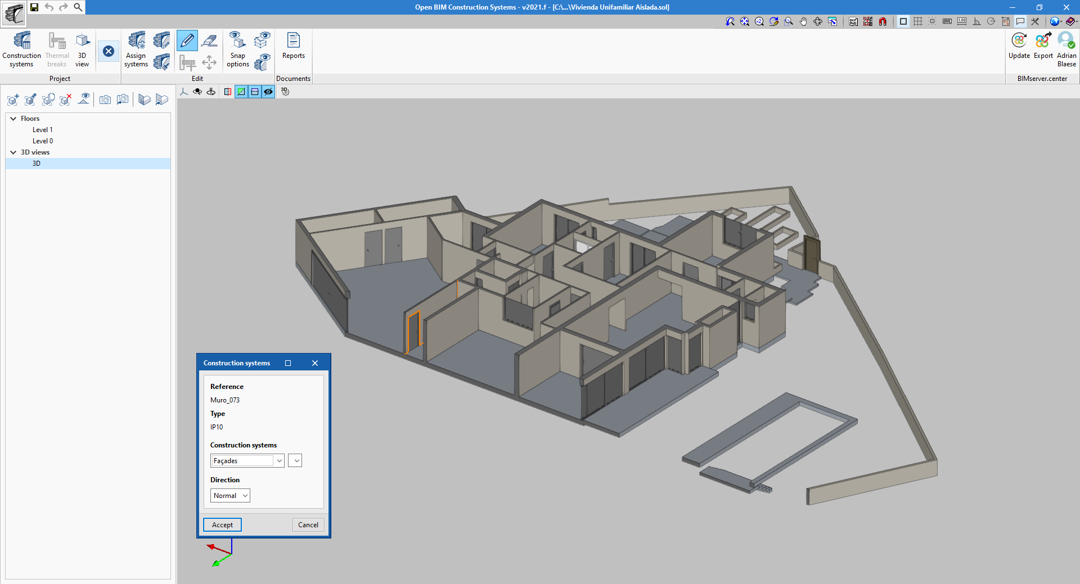The image size is (1080, 584).
Task: Open the DXF-DWG templates icon
Action: (853, 21)
